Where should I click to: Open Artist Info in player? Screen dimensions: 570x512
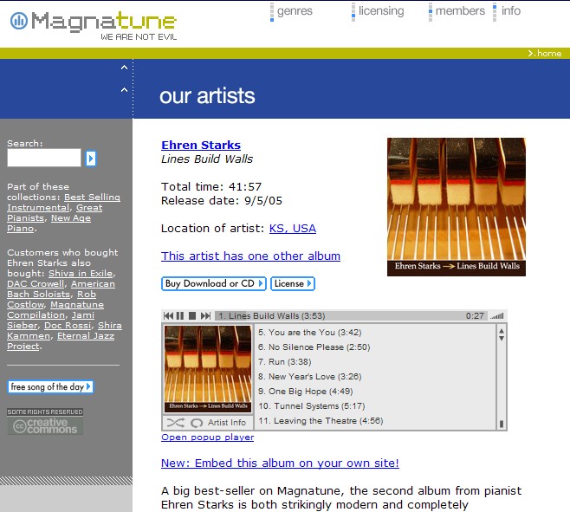coord(227,423)
